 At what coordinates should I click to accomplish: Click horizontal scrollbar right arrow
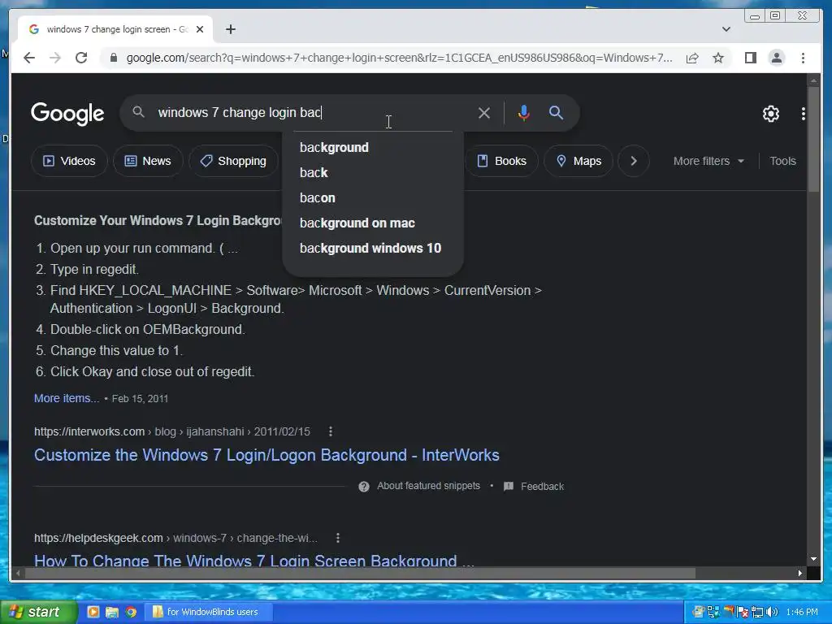[800, 573]
